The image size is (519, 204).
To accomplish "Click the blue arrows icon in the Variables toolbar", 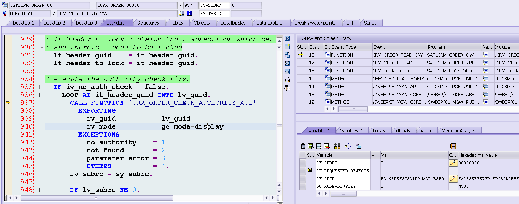I will (348, 146).
